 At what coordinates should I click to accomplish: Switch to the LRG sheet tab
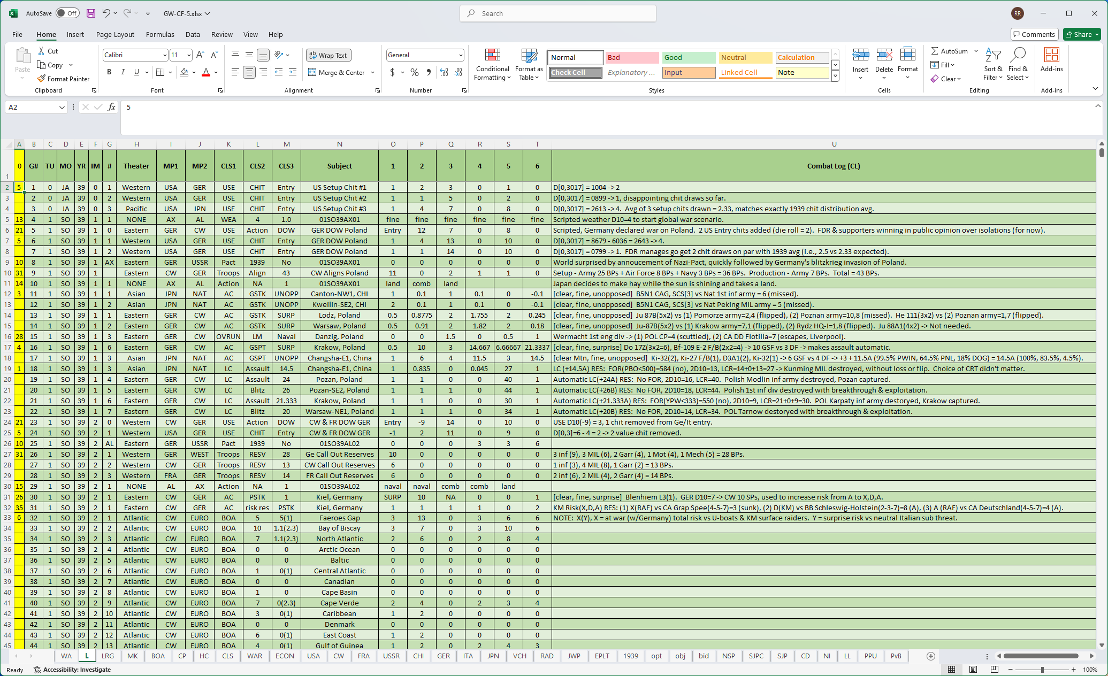pos(108,656)
